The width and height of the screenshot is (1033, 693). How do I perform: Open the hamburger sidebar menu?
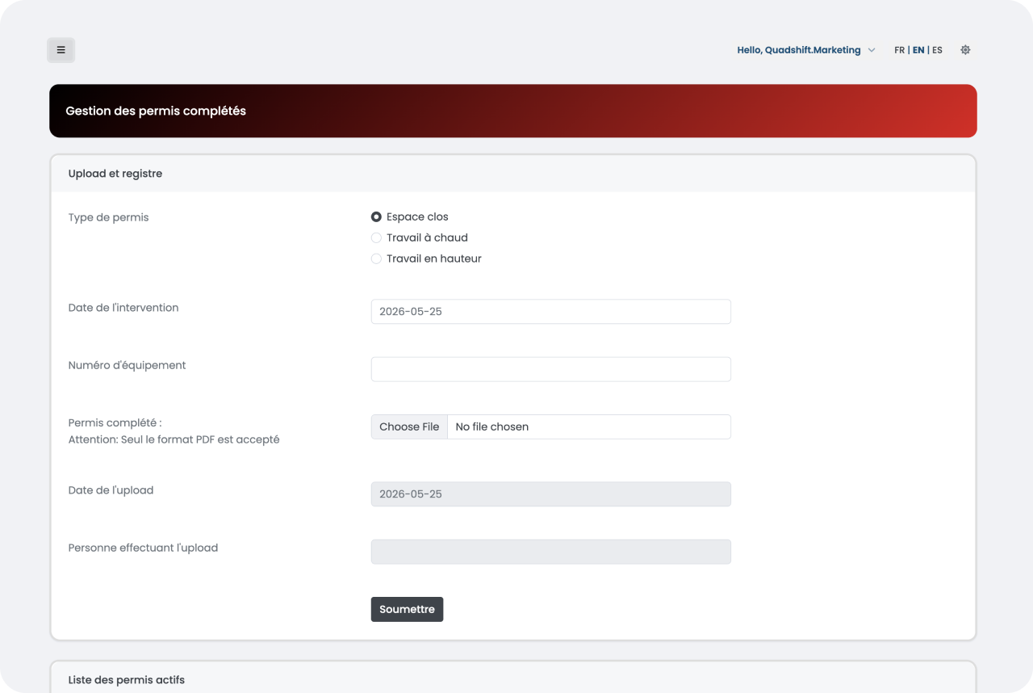61,50
